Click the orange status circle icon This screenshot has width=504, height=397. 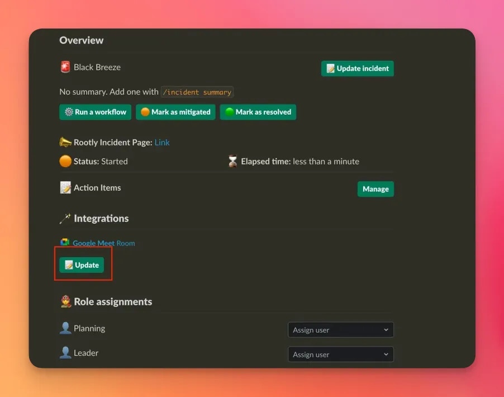pos(65,161)
